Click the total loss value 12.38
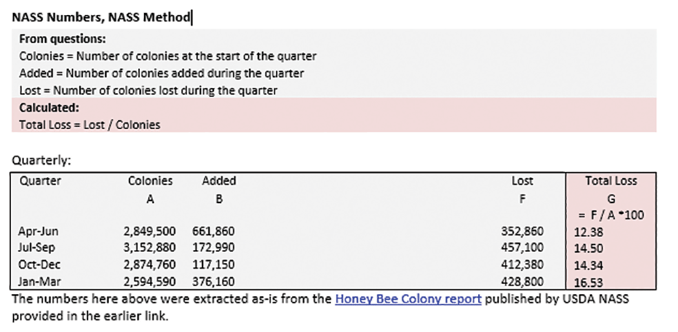The image size is (678, 332). coord(587,232)
